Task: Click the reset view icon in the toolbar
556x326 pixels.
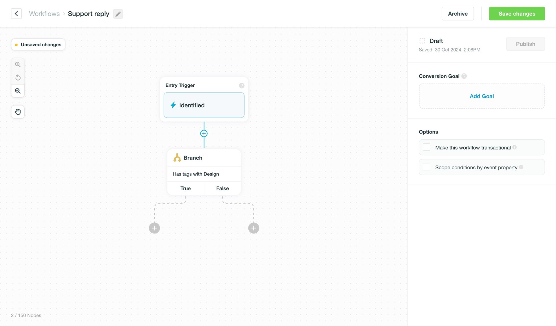Action: point(18,77)
